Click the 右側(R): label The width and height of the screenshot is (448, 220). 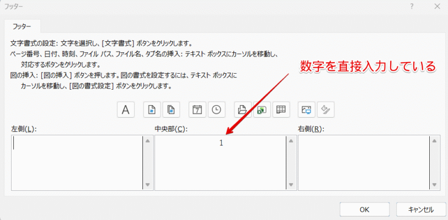[312, 129]
